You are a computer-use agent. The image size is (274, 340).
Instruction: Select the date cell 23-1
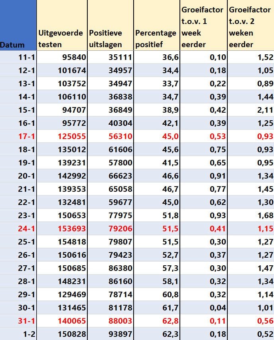coord(18,215)
